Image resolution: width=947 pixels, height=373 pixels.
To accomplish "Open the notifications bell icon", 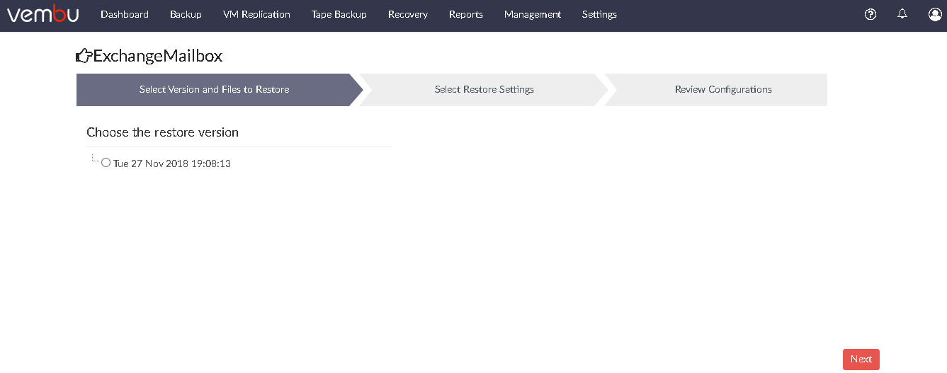I will point(902,14).
